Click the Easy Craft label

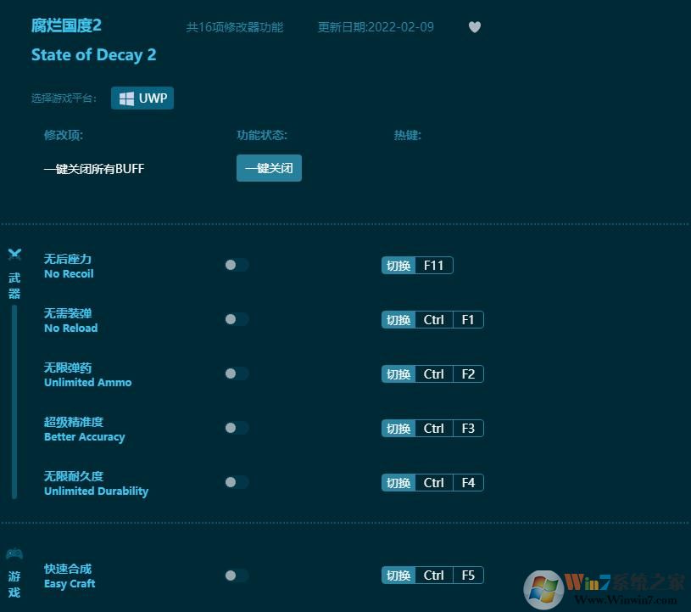(x=70, y=584)
